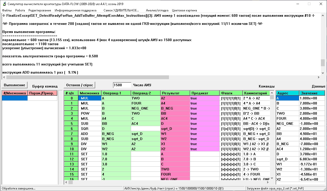
Task: Select the Предикат cell of row 0
Action: click(x=205, y=98)
